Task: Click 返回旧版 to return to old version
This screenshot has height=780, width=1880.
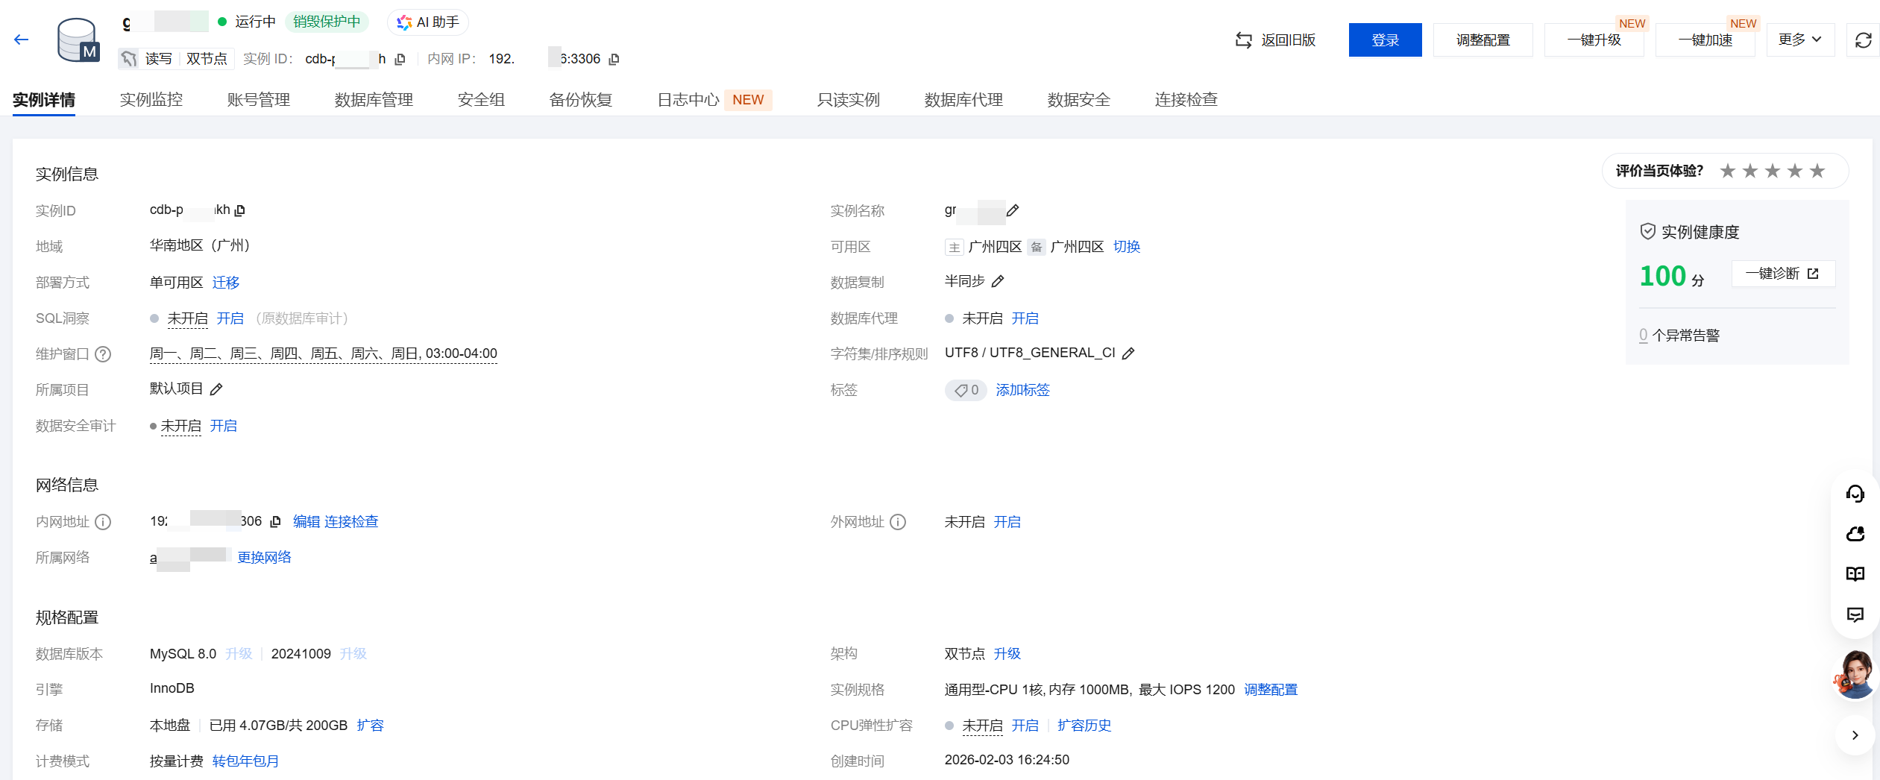Action: pyautogui.click(x=1276, y=40)
